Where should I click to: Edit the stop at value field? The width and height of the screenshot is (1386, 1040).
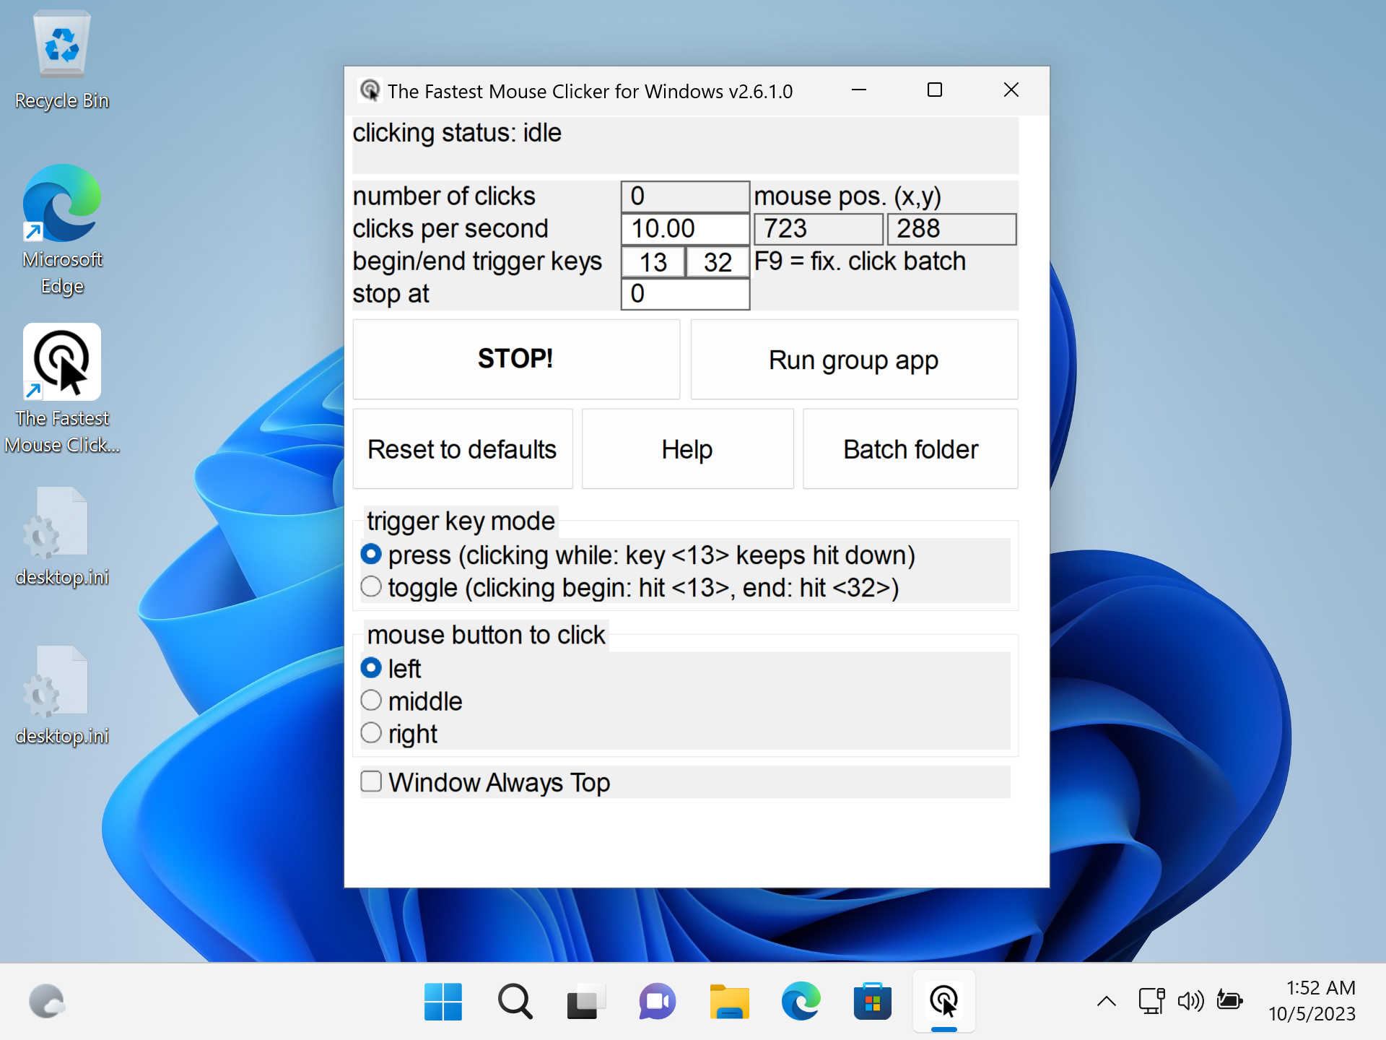(x=684, y=294)
